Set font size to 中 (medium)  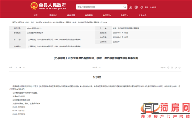20,67
